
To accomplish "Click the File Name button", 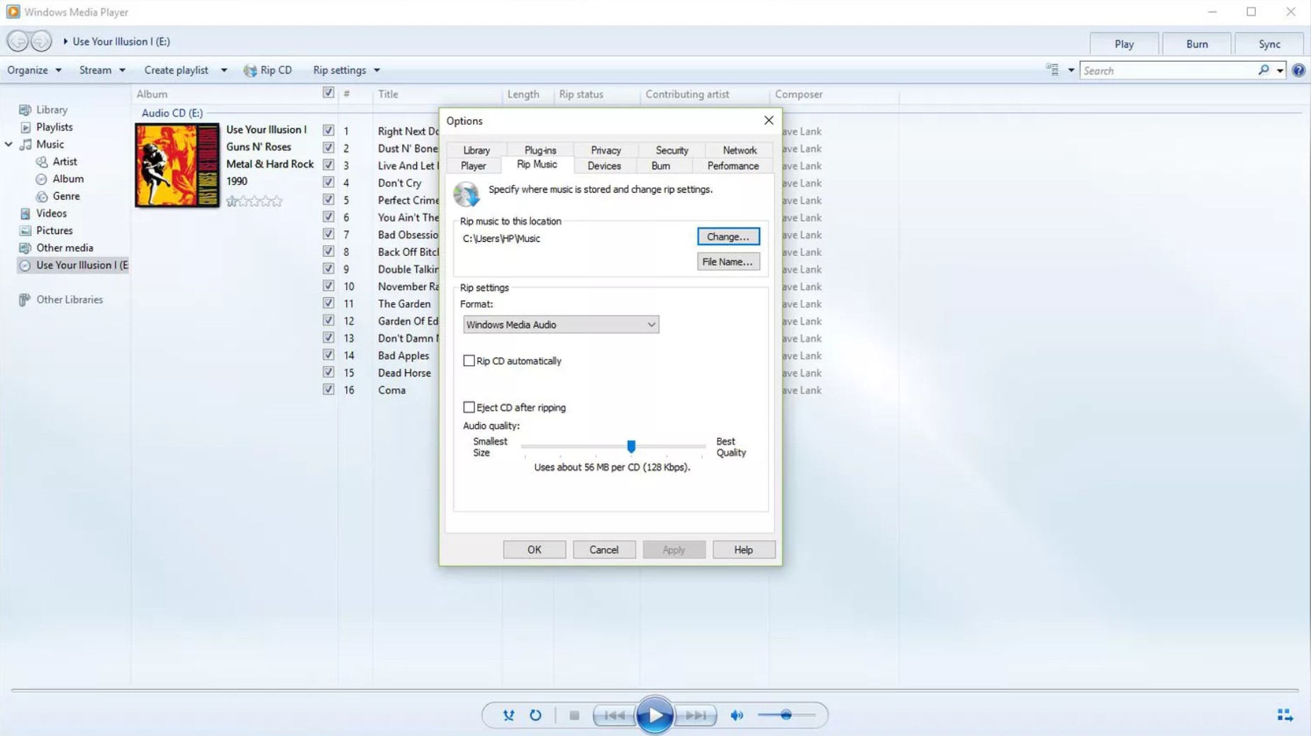I will tap(727, 261).
